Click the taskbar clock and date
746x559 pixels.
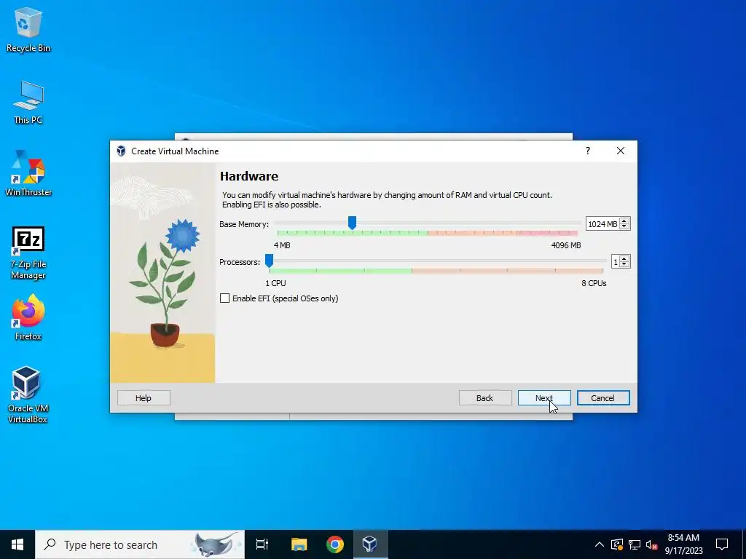[x=683, y=544]
